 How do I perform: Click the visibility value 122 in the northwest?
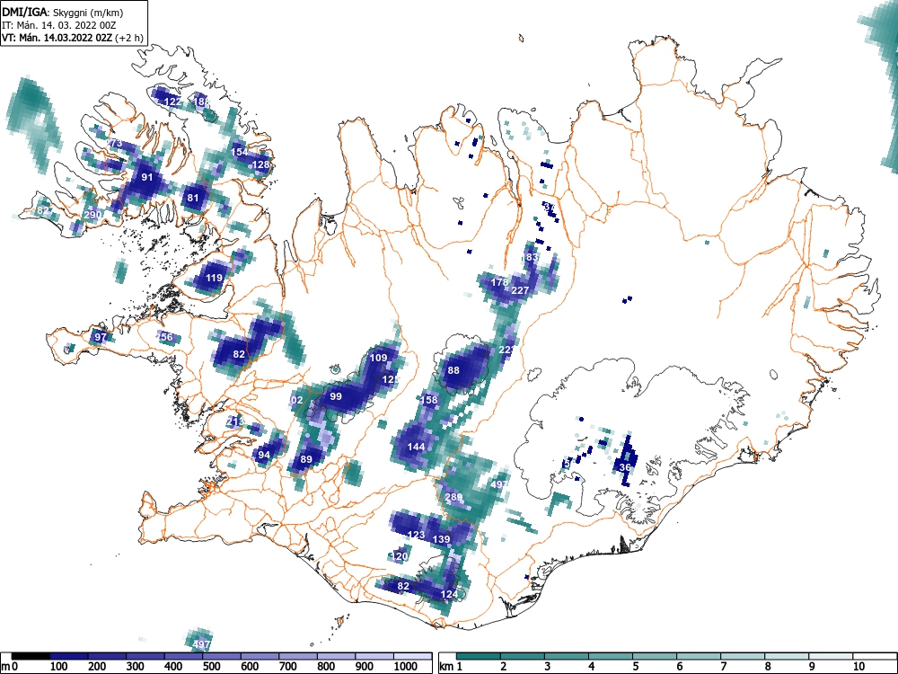pos(172,102)
